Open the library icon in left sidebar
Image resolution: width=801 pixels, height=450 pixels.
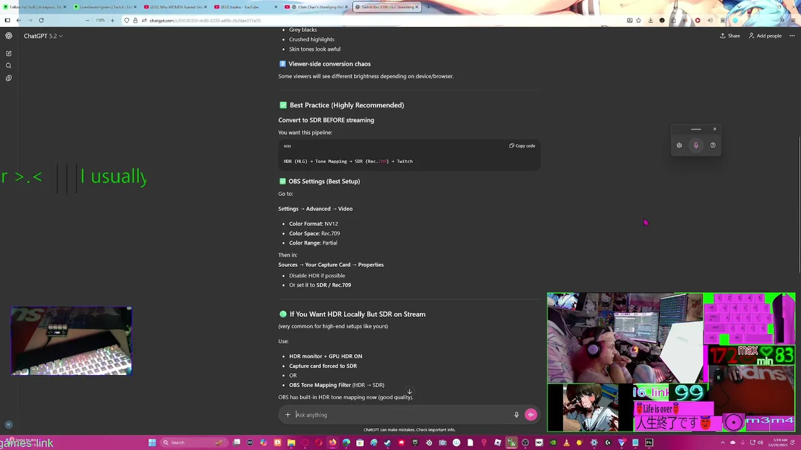[9, 78]
